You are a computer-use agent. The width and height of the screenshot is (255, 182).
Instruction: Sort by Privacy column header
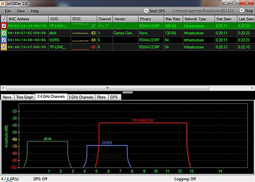pyautogui.click(x=151, y=19)
